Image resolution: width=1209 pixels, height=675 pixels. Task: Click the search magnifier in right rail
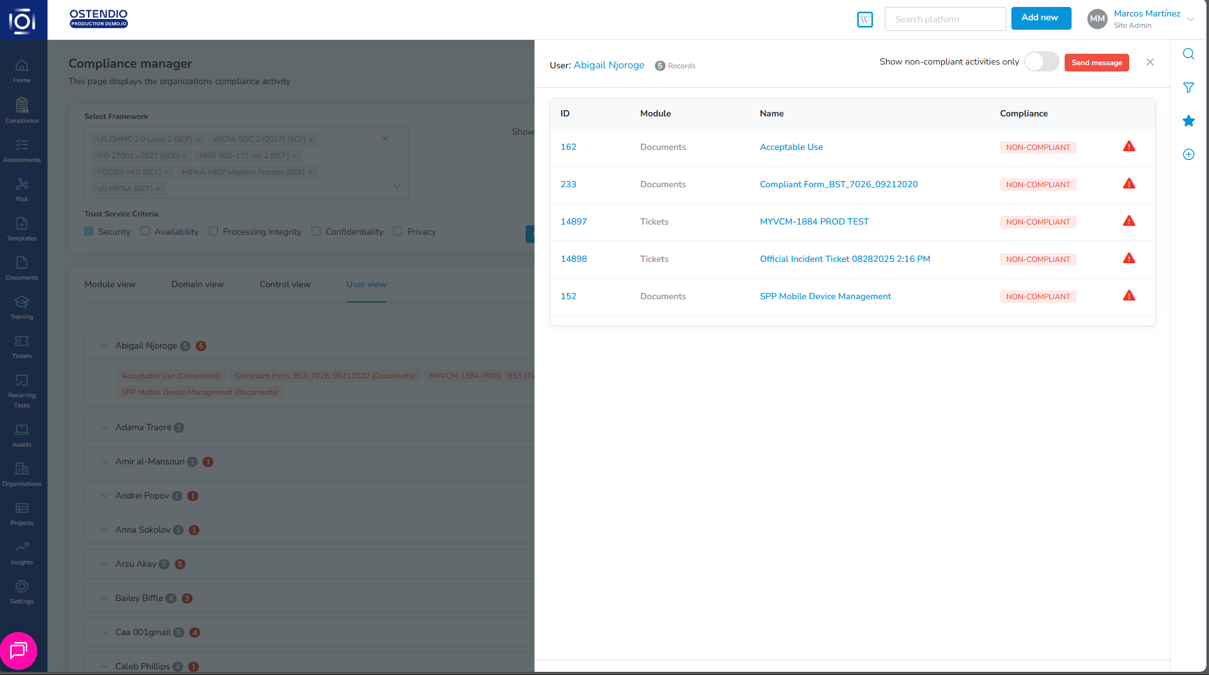(1189, 54)
